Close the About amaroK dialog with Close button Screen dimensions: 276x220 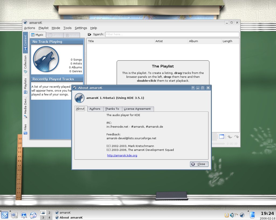point(199,164)
